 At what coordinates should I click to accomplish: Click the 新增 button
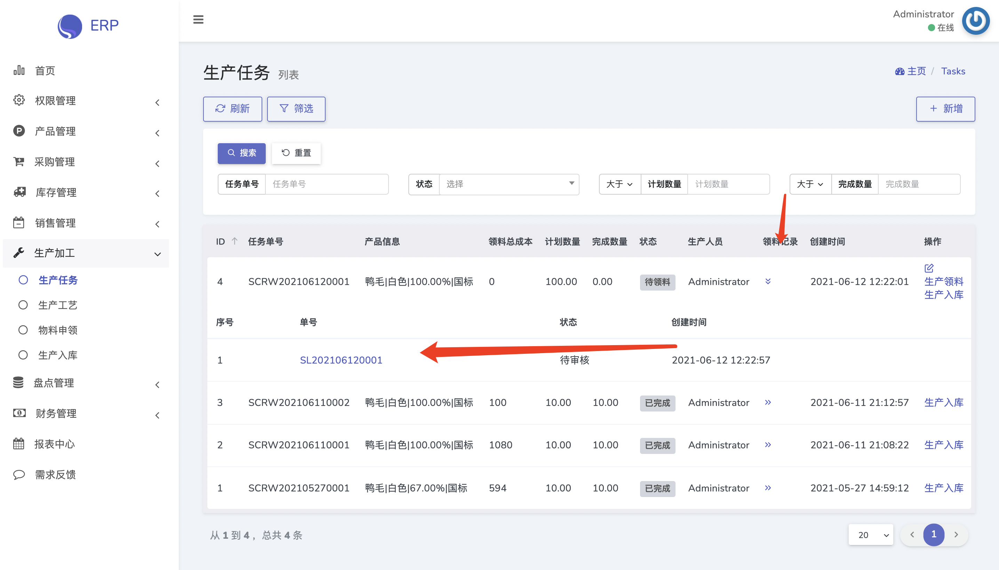click(x=945, y=109)
